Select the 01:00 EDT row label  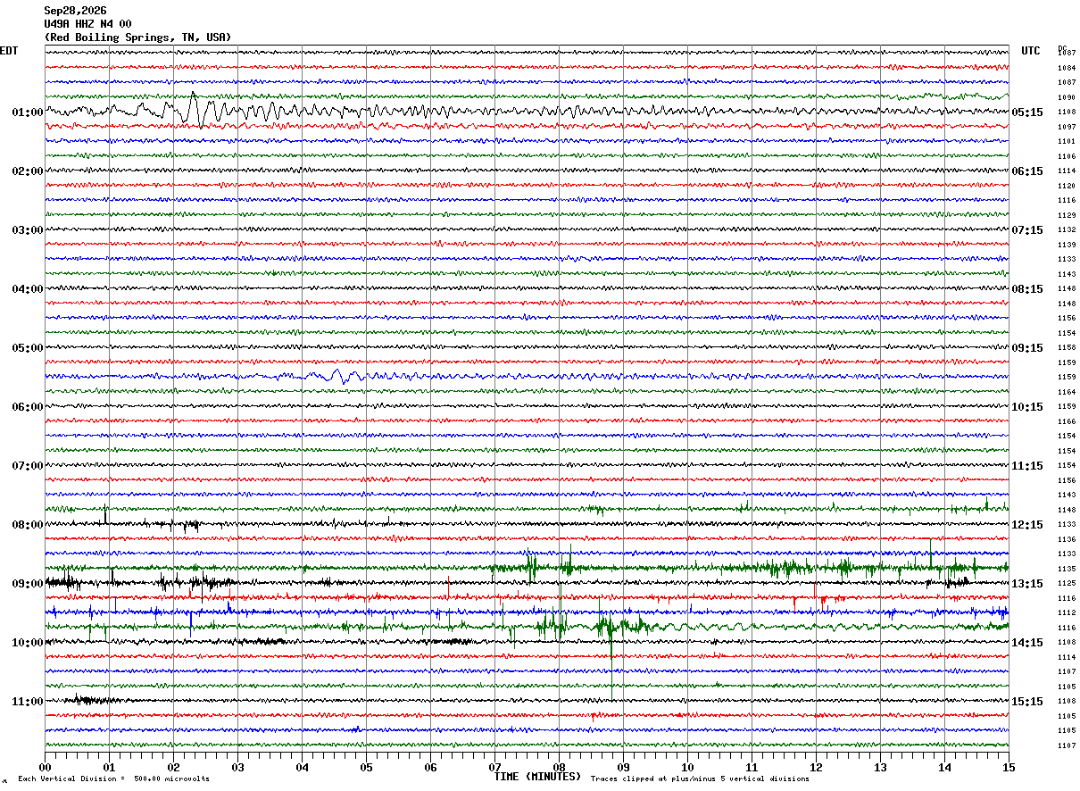click(x=28, y=112)
